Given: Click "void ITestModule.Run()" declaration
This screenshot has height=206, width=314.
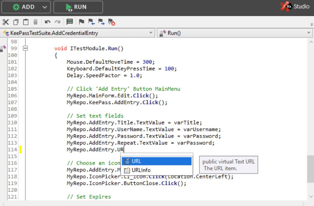Looking at the screenshot, I should point(89,49).
